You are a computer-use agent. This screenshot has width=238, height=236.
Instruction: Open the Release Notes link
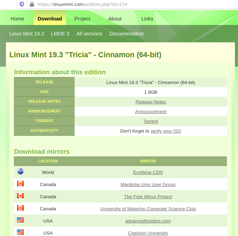point(151,102)
